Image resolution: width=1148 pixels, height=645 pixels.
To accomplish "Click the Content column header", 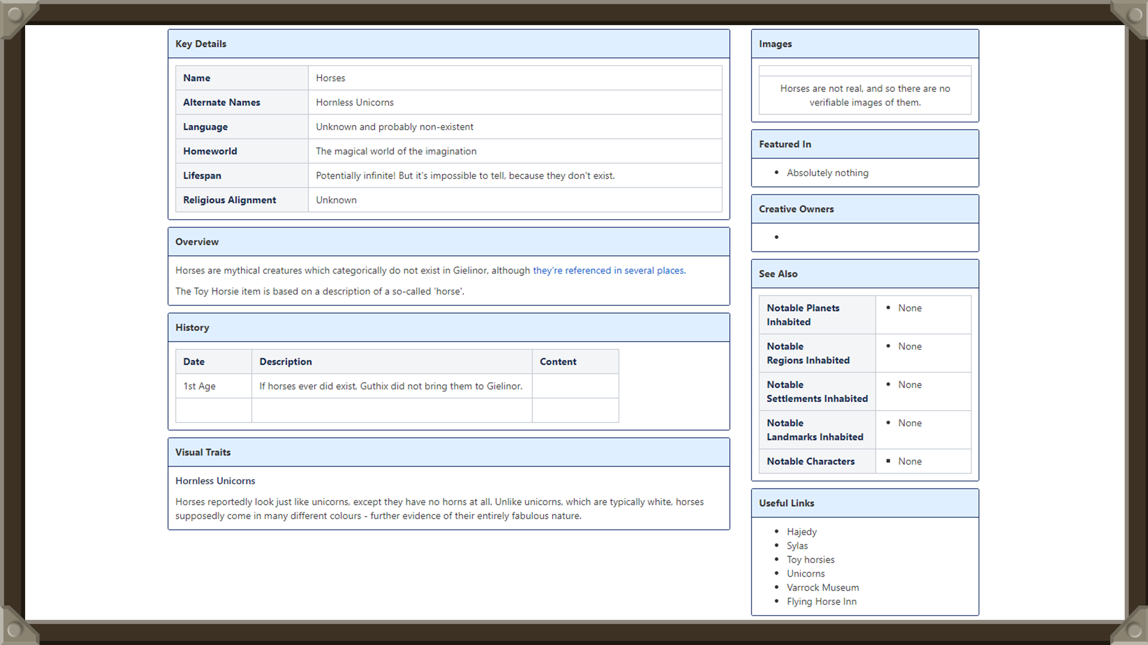I will pos(575,362).
